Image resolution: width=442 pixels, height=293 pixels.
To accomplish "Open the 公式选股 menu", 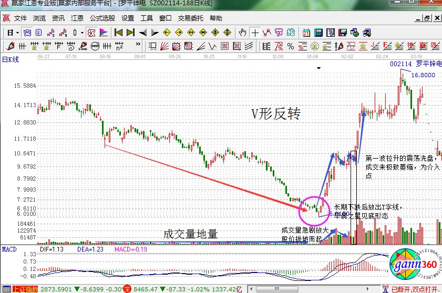I will 102,18.
